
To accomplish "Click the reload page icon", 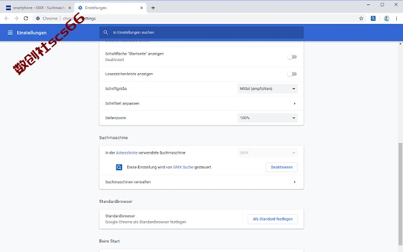I will click(26, 18).
